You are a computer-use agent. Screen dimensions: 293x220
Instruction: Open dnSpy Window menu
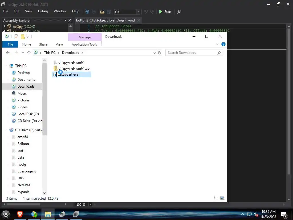60,11
